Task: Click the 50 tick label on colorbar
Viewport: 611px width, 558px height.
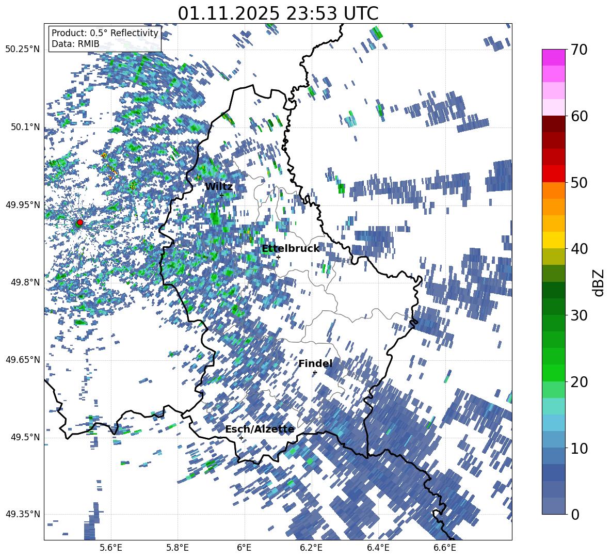Action: tap(579, 183)
